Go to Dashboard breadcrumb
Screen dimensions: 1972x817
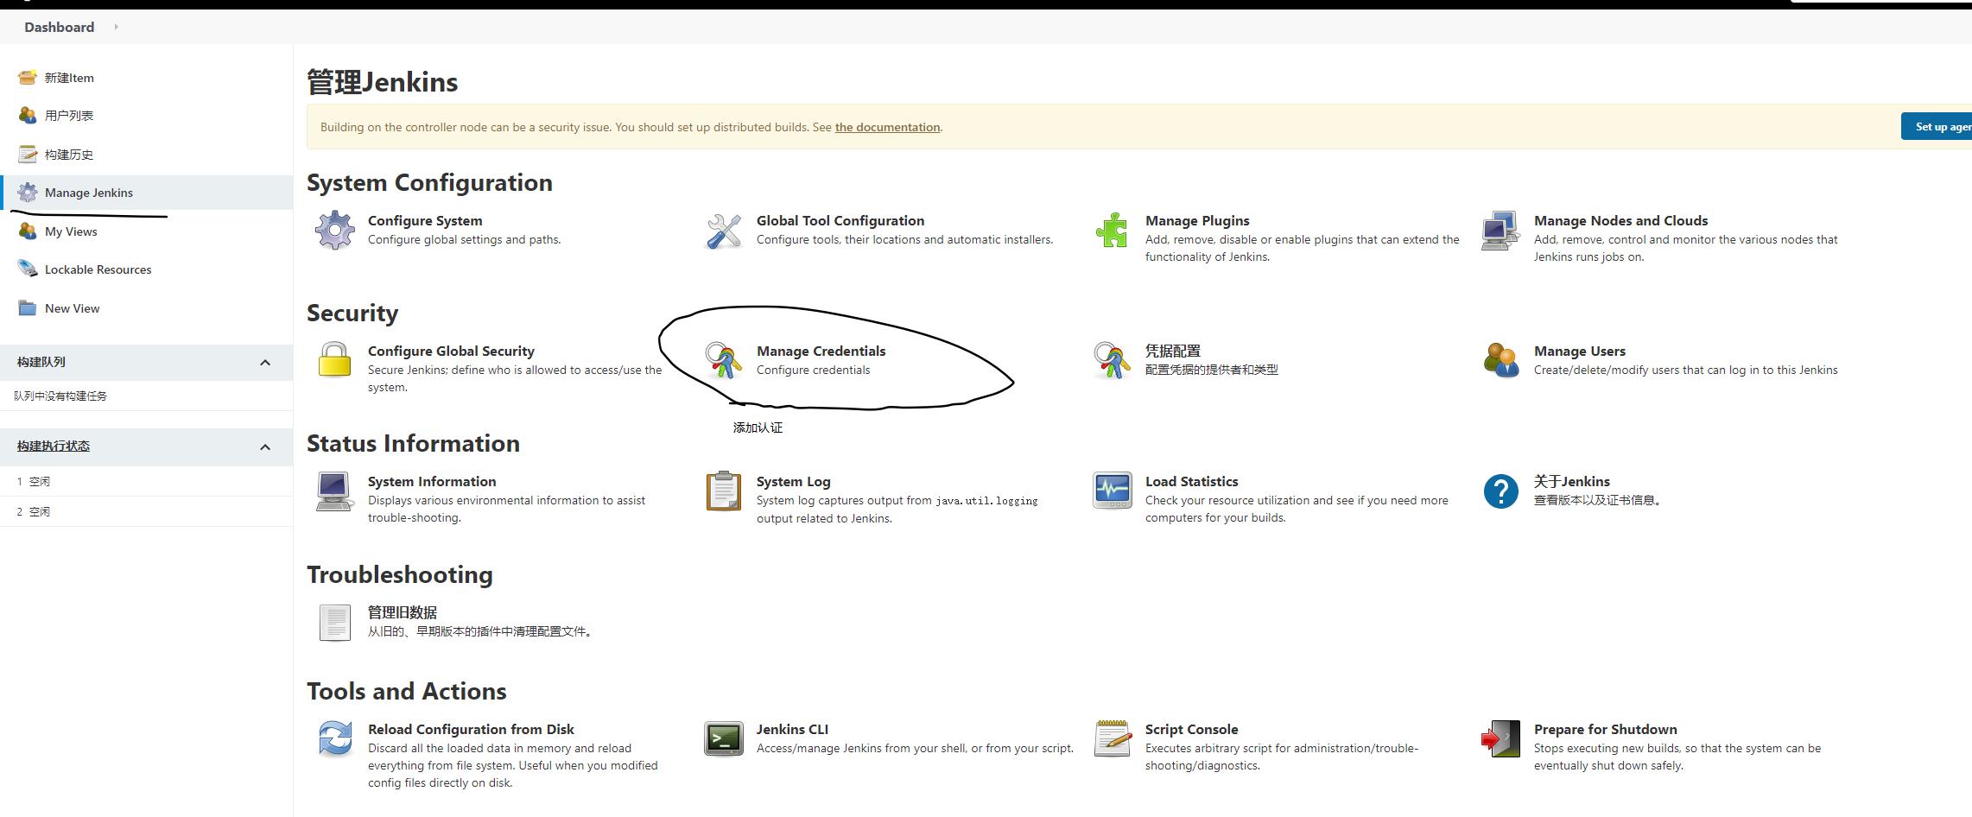click(60, 27)
